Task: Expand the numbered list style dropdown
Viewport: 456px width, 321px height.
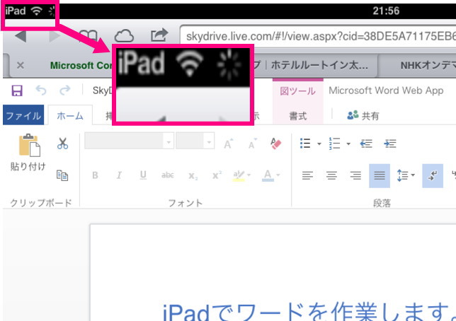Action: coord(348,144)
